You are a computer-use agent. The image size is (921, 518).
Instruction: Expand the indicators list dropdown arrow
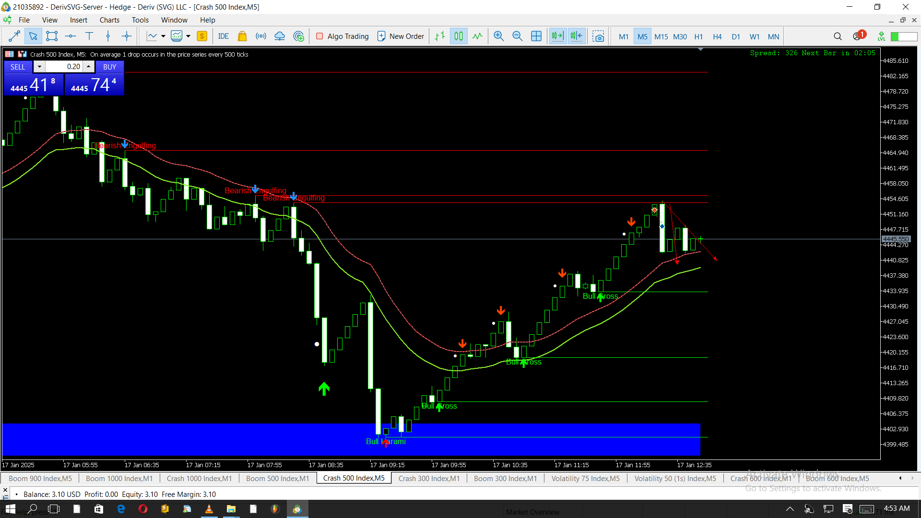tap(188, 36)
